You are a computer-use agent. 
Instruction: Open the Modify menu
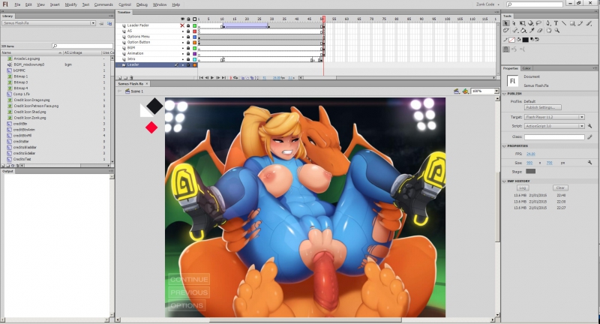(x=70, y=4)
